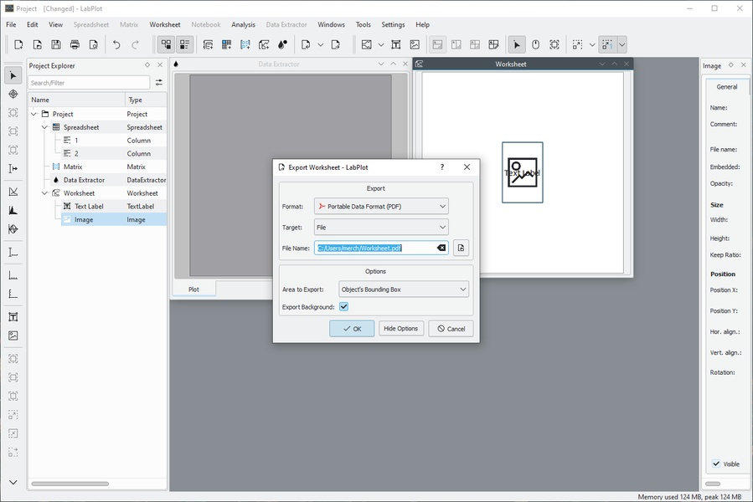The image size is (753, 502).
Task: Select the arrow cursor tool in the top toolbar
Action: click(x=517, y=44)
